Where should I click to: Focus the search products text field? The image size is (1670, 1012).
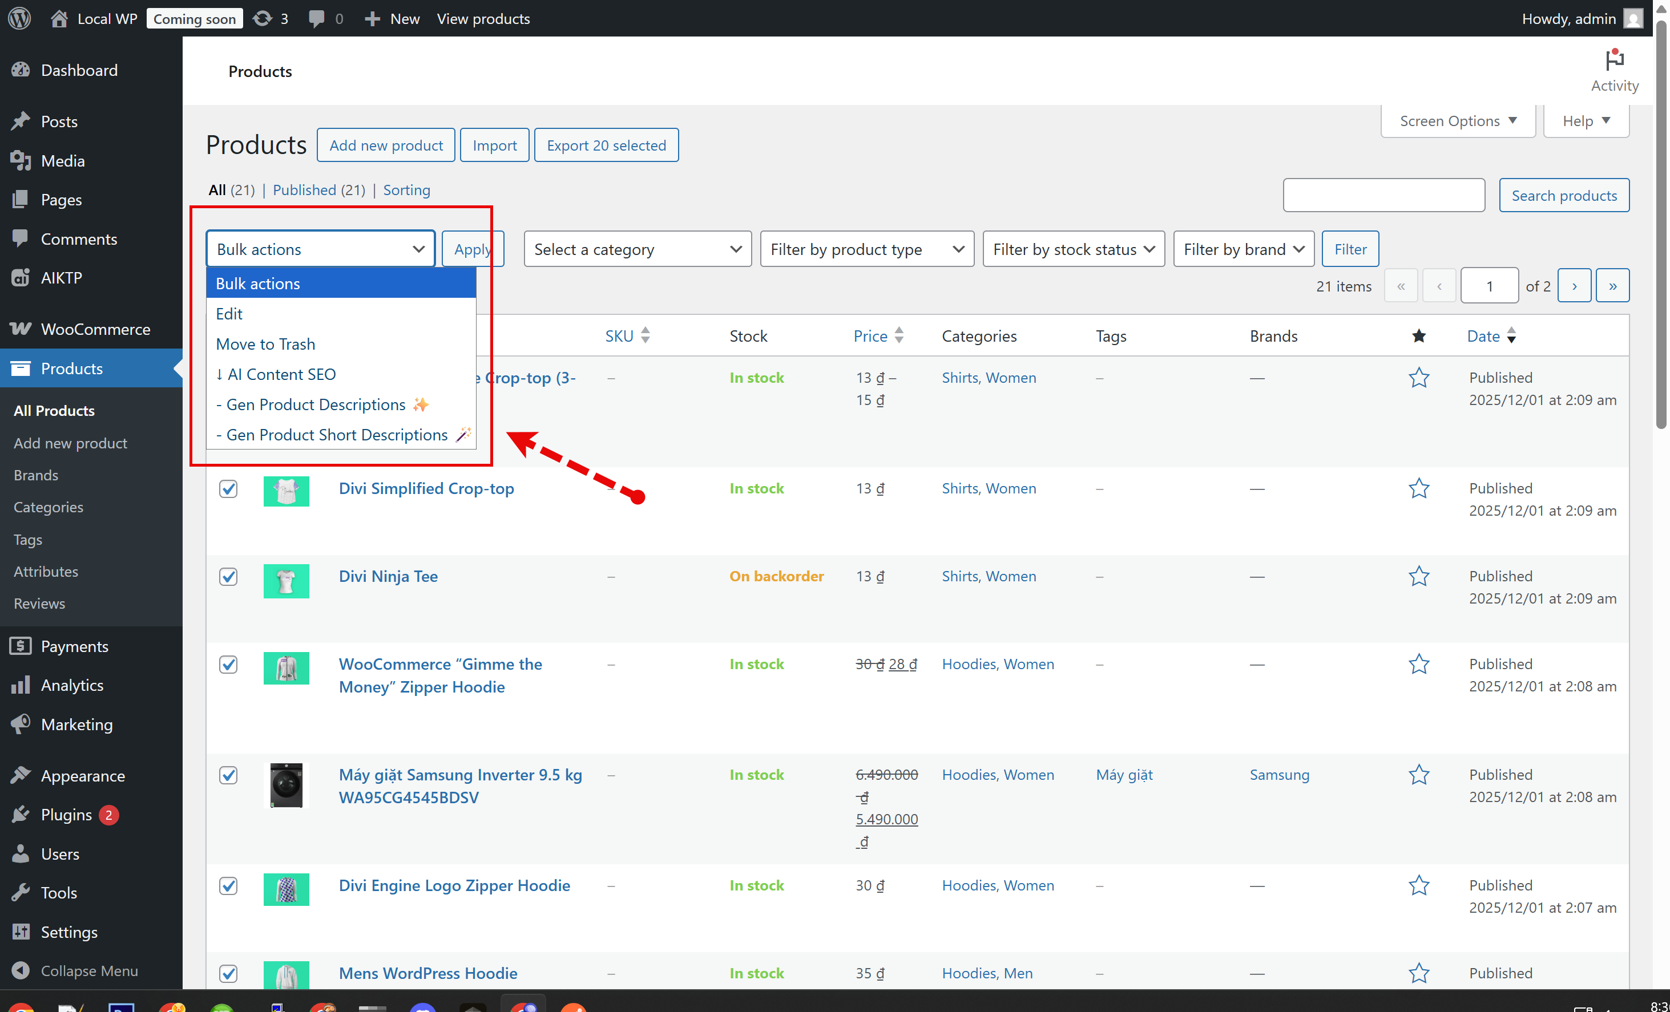(x=1383, y=196)
